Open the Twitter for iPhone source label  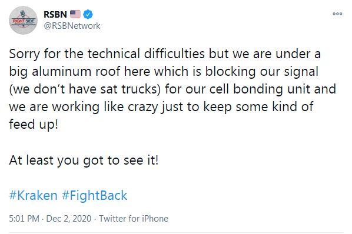point(134,219)
